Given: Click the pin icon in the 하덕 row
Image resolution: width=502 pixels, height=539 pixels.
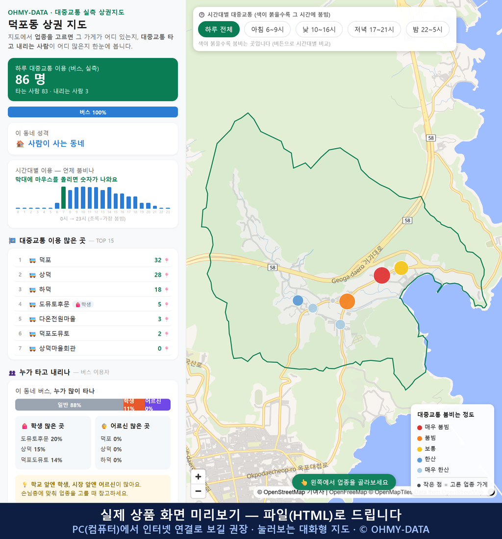Looking at the screenshot, I should click(x=167, y=290).
